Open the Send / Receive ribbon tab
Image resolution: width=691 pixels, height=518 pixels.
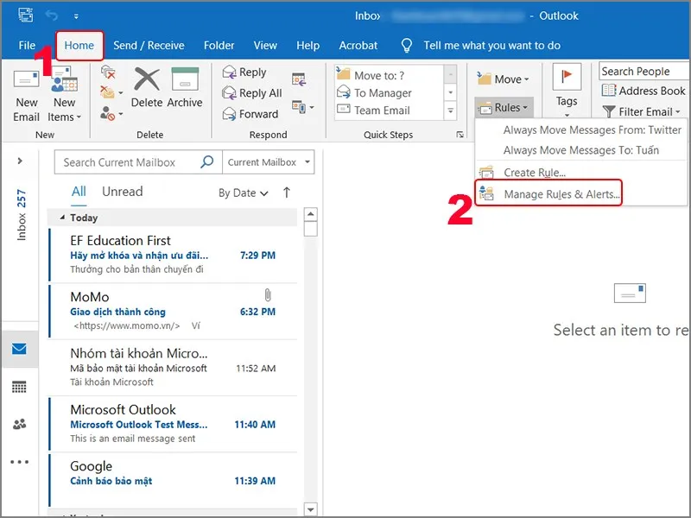pyautogui.click(x=149, y=45)
